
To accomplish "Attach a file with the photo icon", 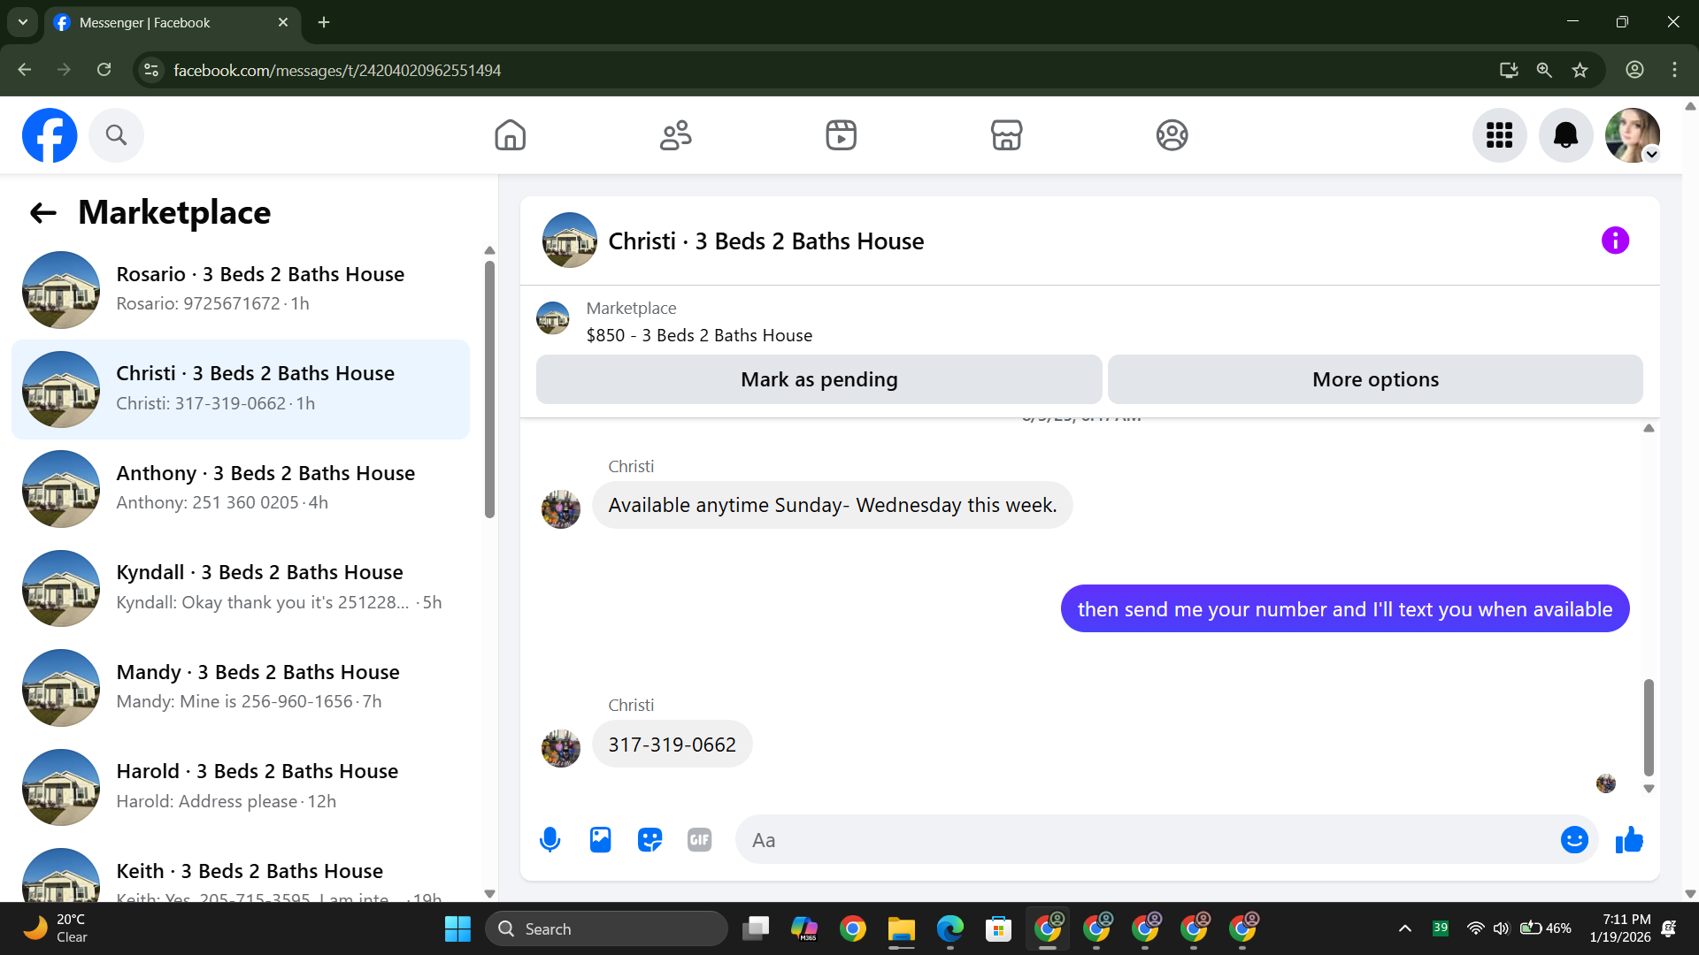I will (x=600, y=840).
